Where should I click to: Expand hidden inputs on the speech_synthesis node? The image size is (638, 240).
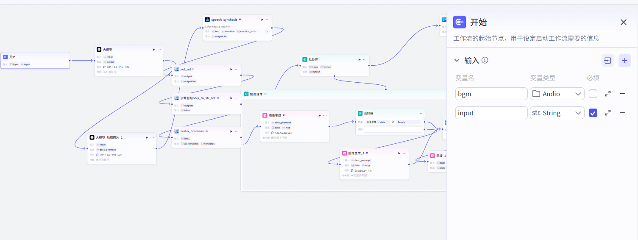pyautogui.click(x=267, y=31)
